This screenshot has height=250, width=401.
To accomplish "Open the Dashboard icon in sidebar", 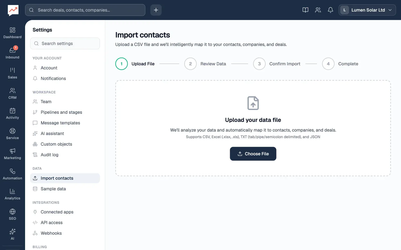I will 12,30.
